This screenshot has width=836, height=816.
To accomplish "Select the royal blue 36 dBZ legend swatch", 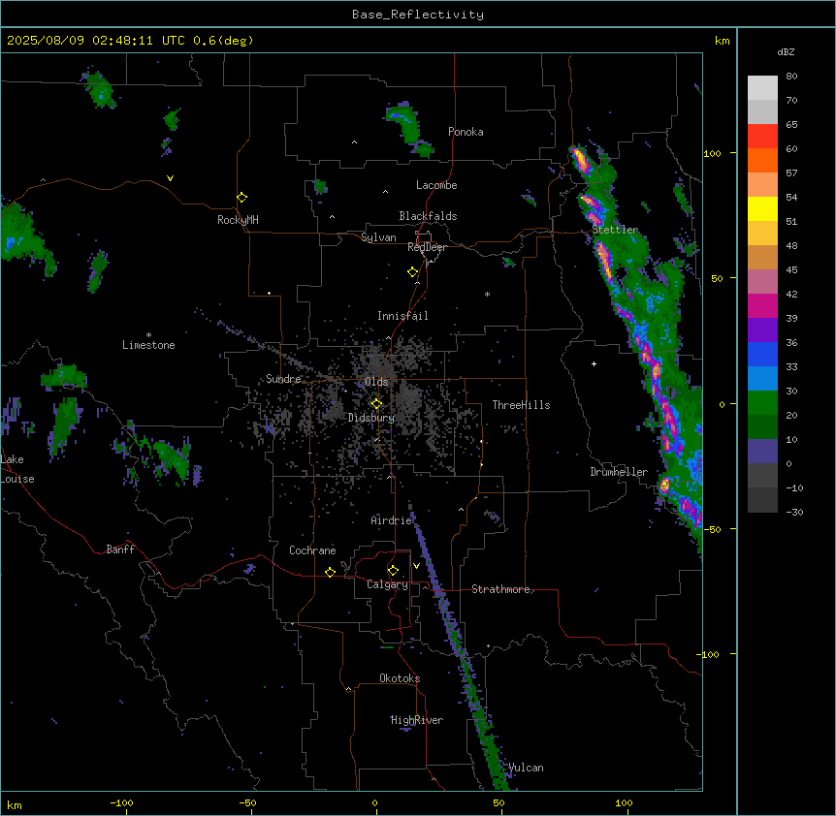I will tap(762, 354).
